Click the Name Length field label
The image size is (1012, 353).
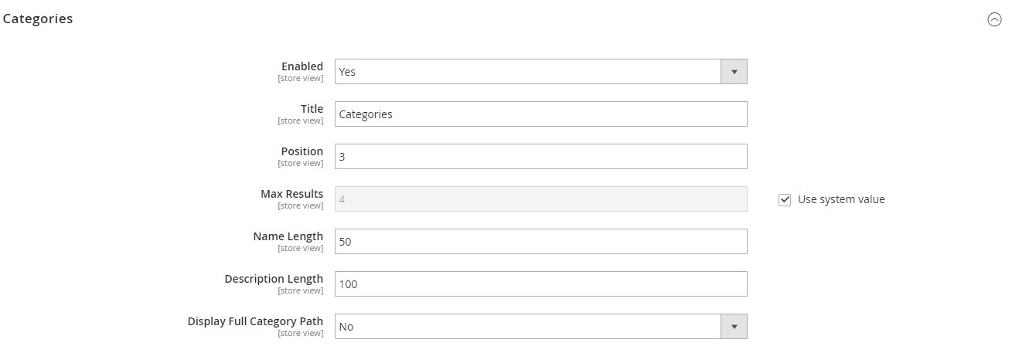pos(288,236)
